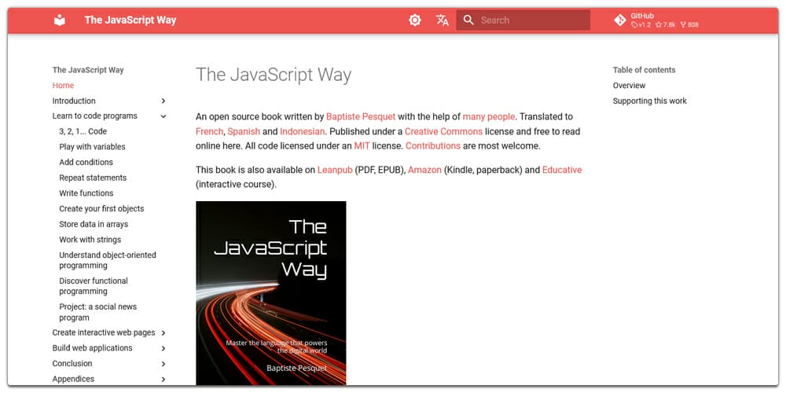
Task: Collapse the Learn to code programs chevron
Action: (163, 116)
